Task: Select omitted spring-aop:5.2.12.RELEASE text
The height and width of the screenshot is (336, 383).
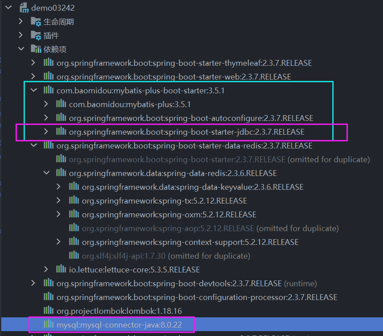Action: pos(168,228)
